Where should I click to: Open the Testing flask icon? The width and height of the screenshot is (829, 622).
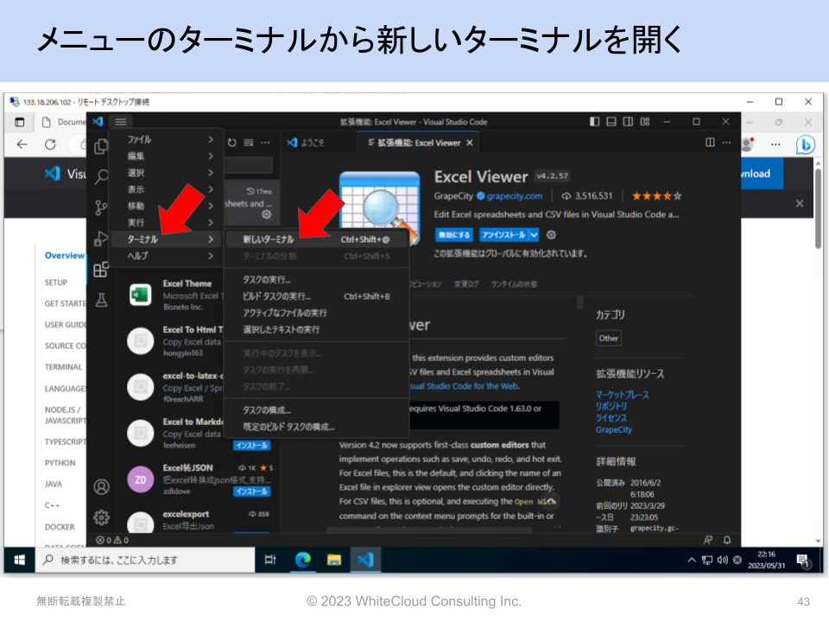[x=101, y=301]
